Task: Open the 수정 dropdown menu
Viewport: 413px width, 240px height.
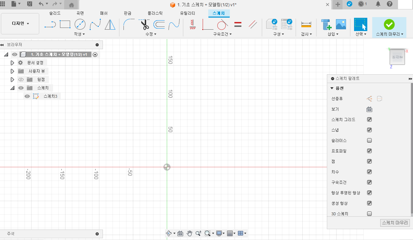Action: tap(151, 34)
